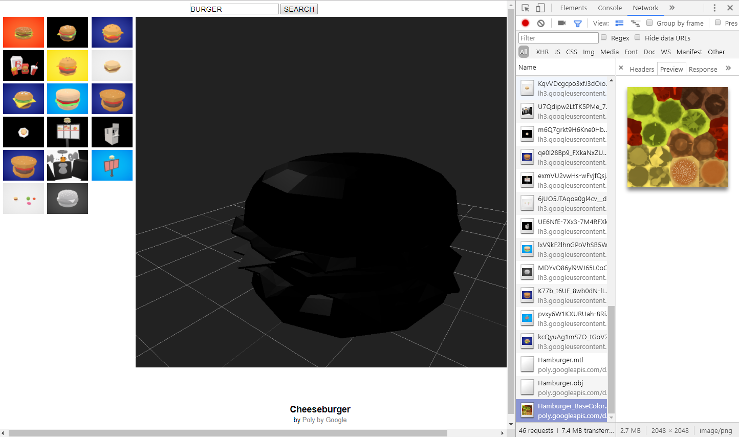Switch view to use large request rows
739x437 pixels.
619,23
